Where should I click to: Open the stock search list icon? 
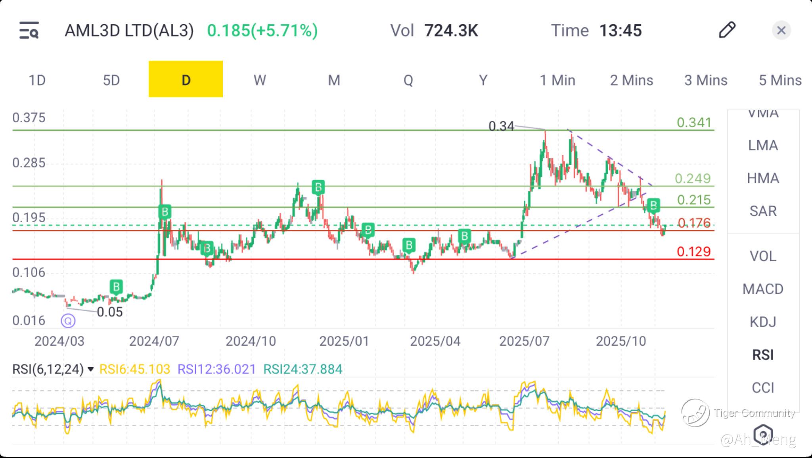click(29, 31)
